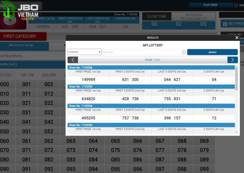This screenshot has height=173, width=244.
Task: Click PAGE 1 (21) page indicator
Action: (153, 60)
